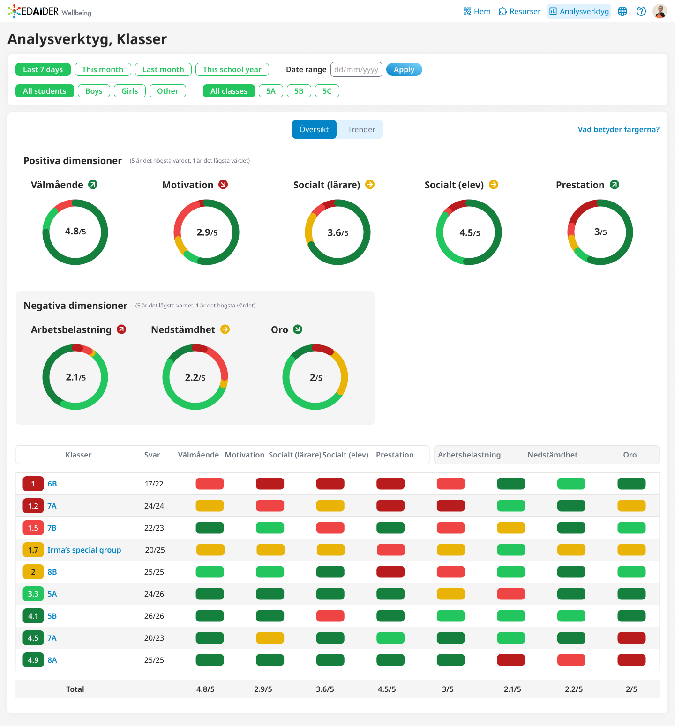
Task: Open class 7B in the table
Action: coord(52,528)
